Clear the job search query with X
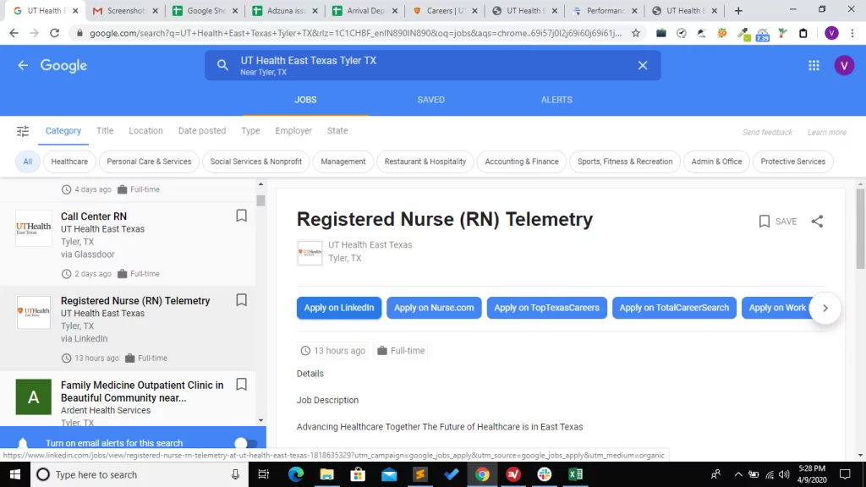 click(643, 65)
